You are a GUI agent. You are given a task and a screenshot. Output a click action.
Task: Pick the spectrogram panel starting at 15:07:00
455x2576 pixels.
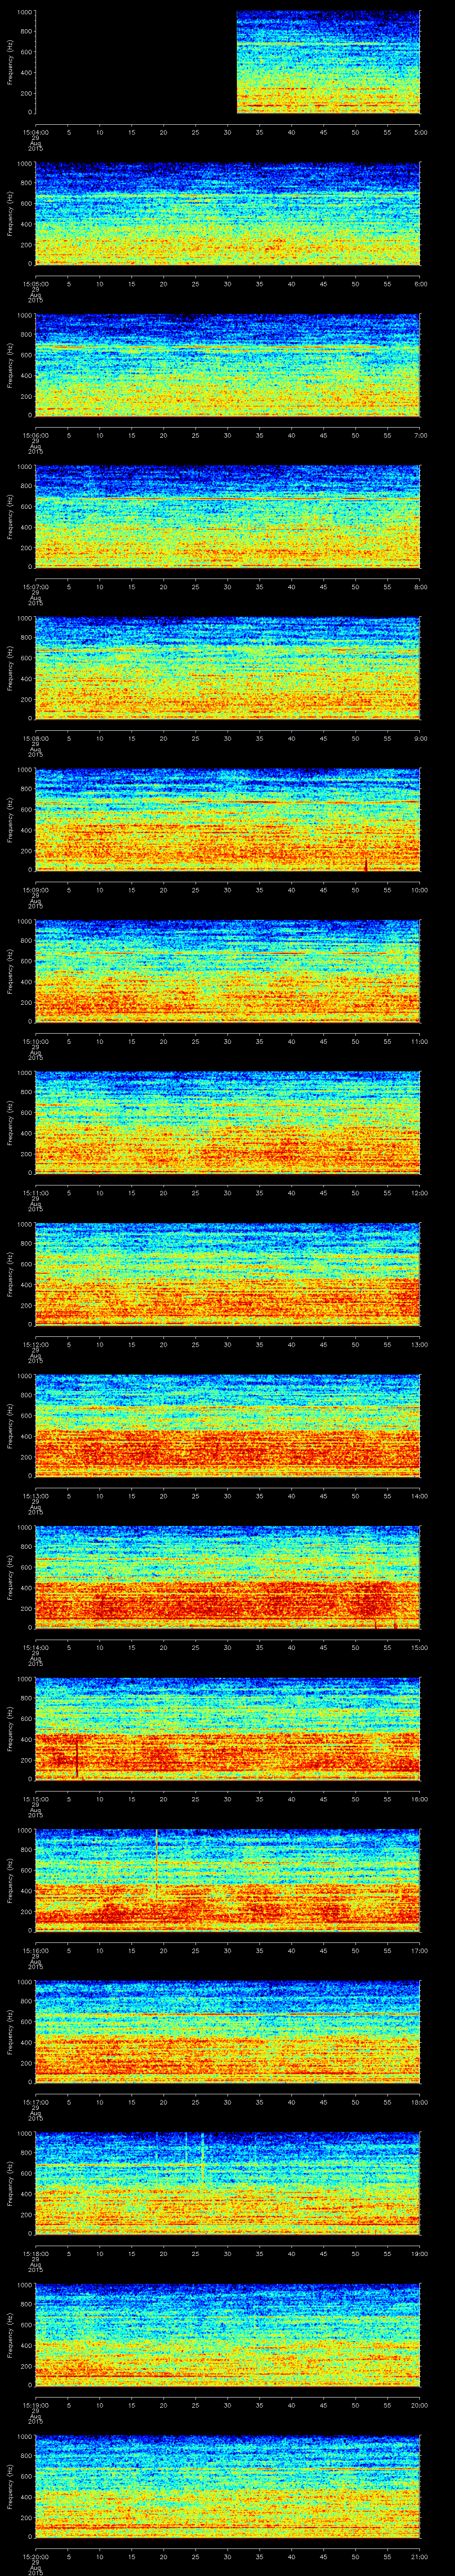point(228,517)
